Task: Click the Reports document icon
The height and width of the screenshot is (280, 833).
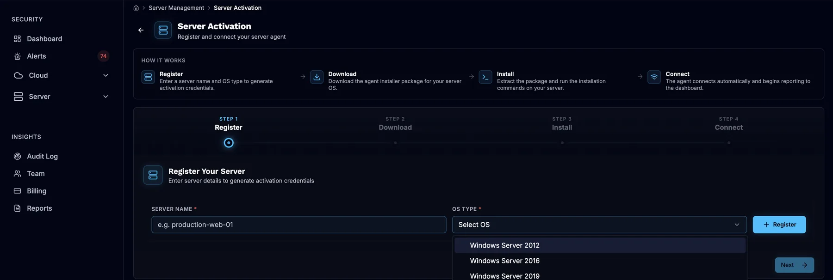Action: (x=18, y=208)
